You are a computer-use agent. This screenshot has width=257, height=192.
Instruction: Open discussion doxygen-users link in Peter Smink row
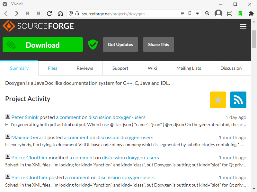coord(117,117)
